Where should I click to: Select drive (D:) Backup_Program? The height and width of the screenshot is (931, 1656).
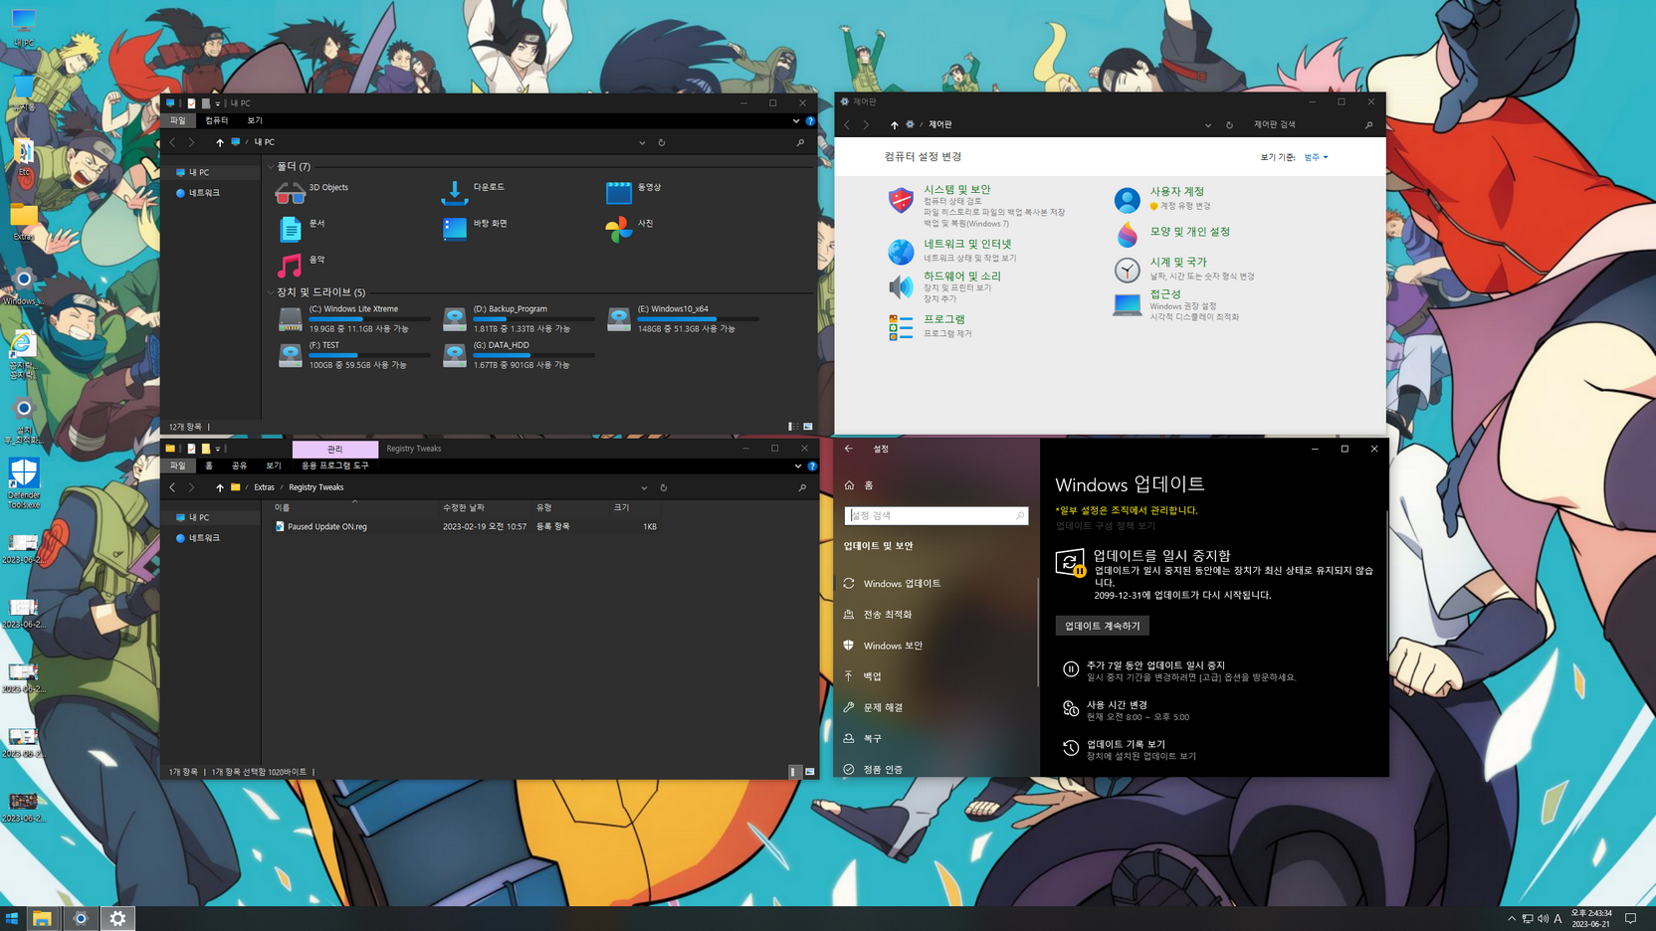click(x=519, y=318)
